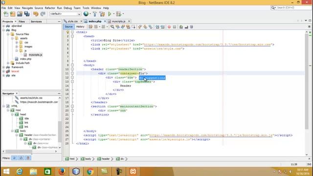Collapse the Blog project node
This screenshot has width=313, height=176.
point(3,30)
